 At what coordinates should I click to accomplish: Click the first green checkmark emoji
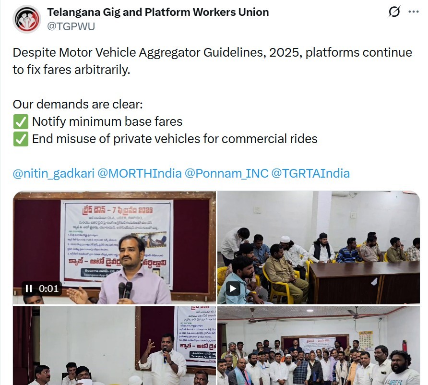21,122
